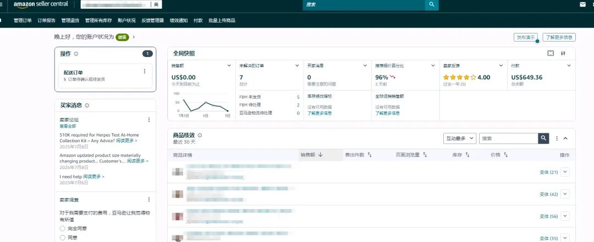Expand the 未解决的订单 card dropdown

[x=297, y=65]
